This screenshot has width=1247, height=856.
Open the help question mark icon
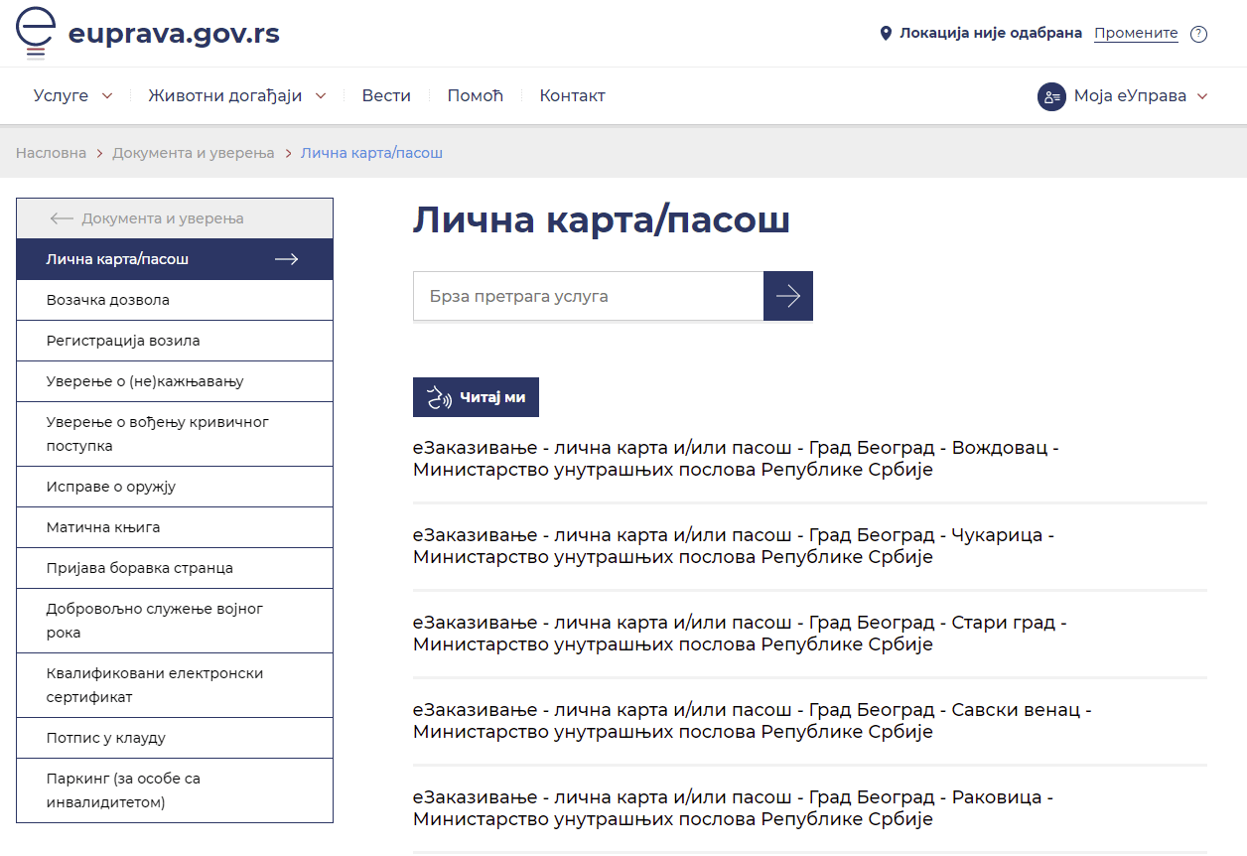pyautogui.click(x=1198, y=34)
